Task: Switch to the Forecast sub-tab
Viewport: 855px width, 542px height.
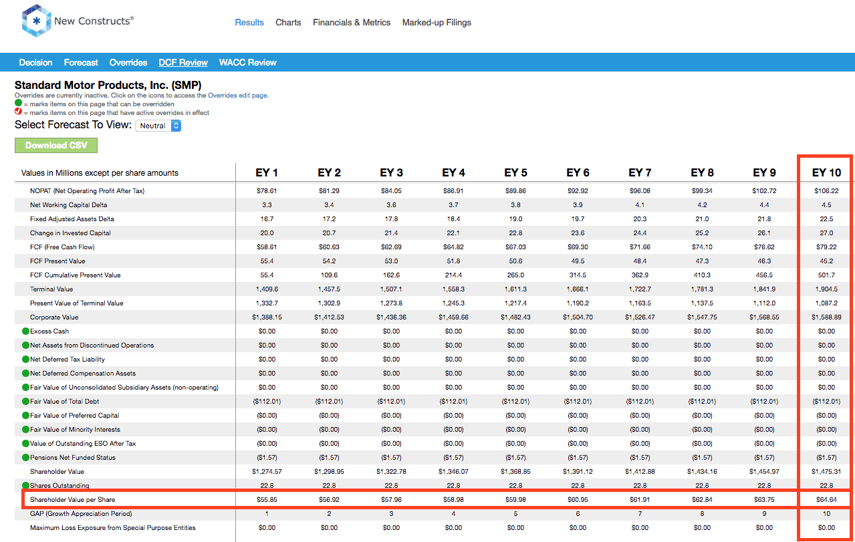Action: pos(81,62)
